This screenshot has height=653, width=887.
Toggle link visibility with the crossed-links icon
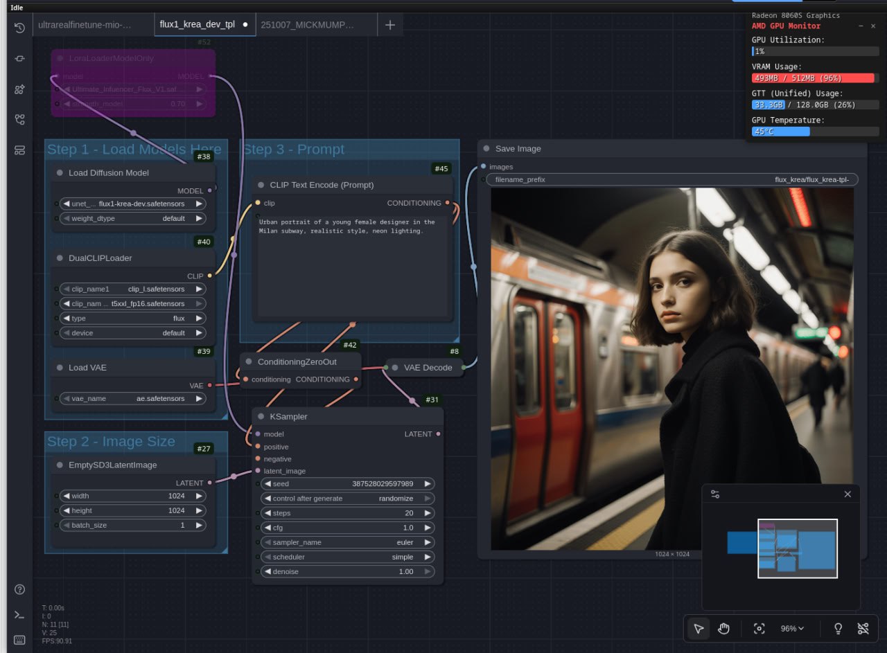(863, 629)
